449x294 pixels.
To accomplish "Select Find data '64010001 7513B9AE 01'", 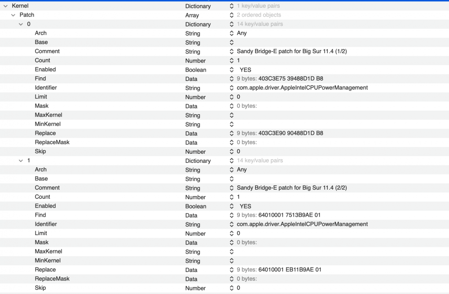I will click(290, 215).
